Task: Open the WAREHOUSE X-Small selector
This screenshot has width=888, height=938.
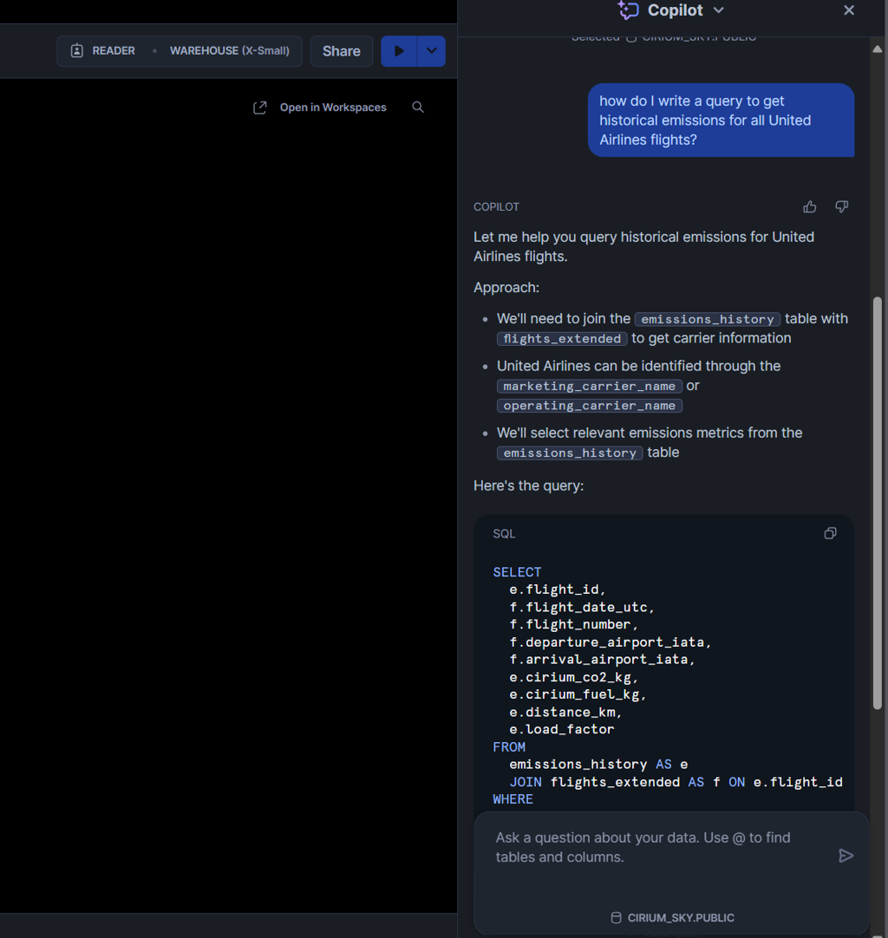Action: [229, 51]
